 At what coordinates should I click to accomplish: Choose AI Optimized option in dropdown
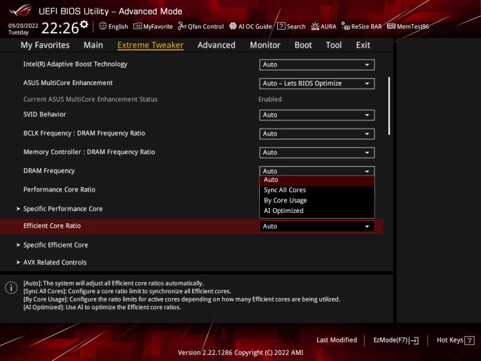[x=283, y=211]
